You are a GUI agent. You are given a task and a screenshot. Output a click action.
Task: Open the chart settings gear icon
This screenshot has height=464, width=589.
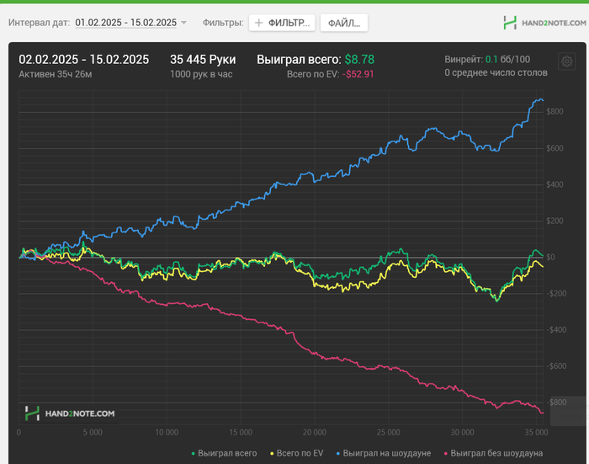(566, 61)
